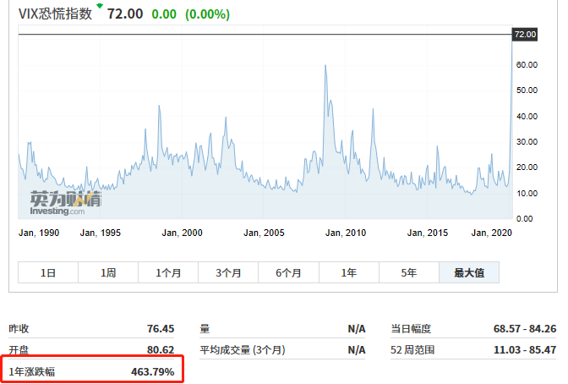
Task: Select the 5年 time range tab
Action: (x=408, y=272)
